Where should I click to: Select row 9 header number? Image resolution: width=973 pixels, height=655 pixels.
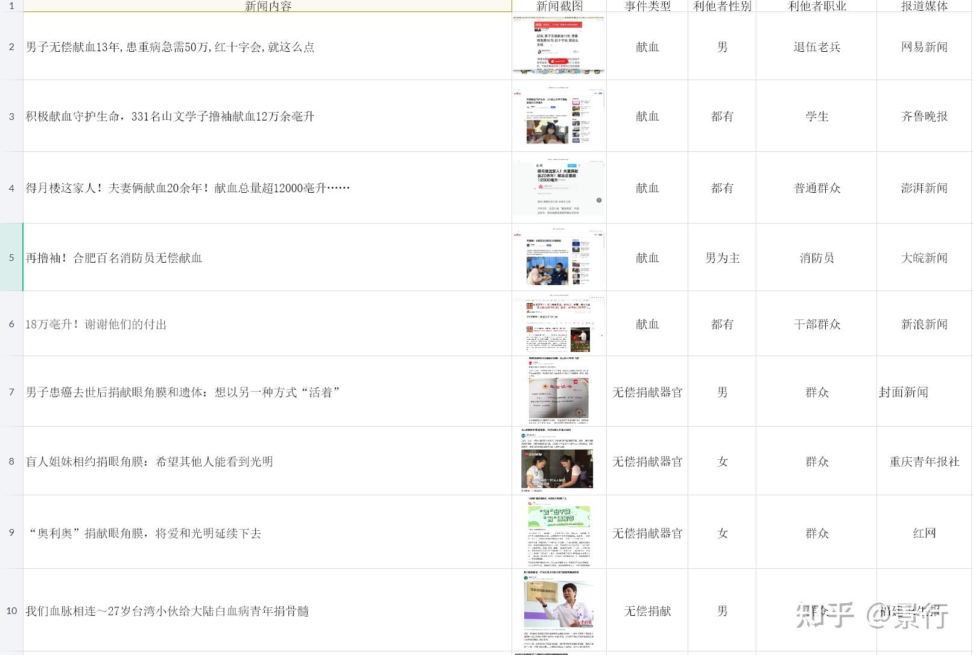11,532
